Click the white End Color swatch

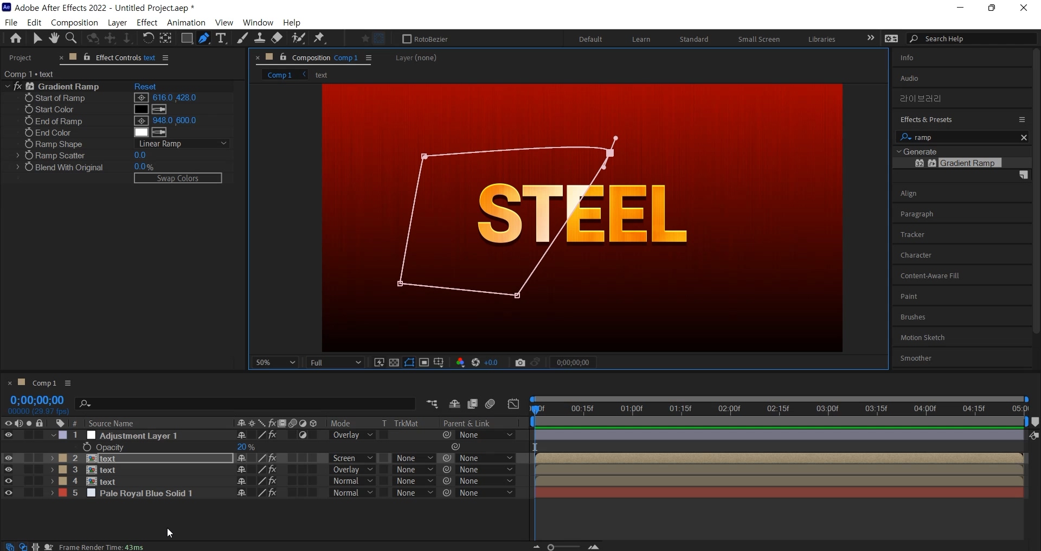tap(141, 132)
